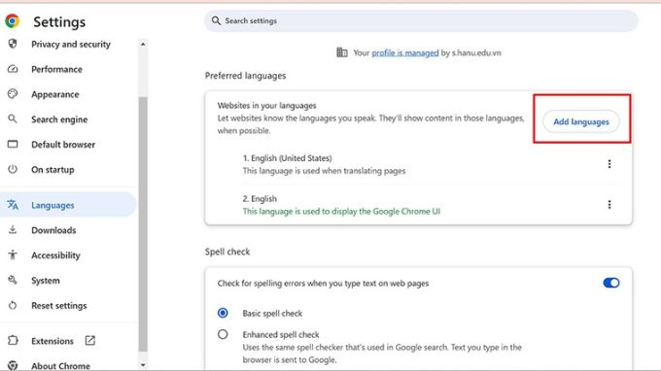Viewport: 661px width, 371px height.
Task: Click the Appearance palette icon
Action: point(13,93)
